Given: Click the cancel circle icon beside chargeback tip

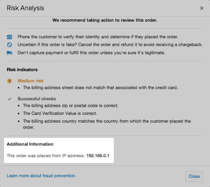Looking at the screenshot, I should click(x=9, y=45).
